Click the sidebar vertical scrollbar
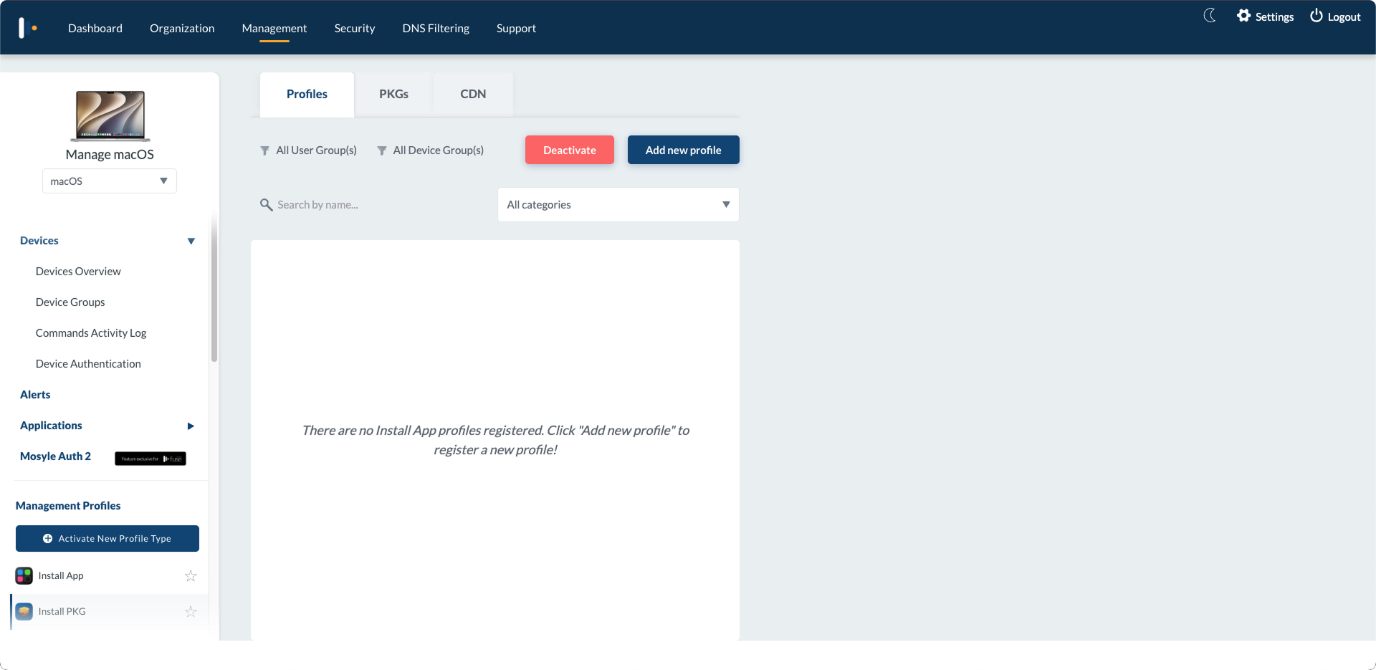This screenshot has height=670, width=1376. point(214,287)
